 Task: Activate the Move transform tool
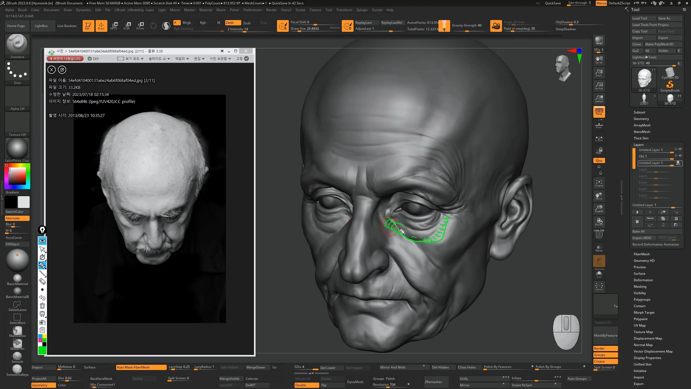pos(114,26)
